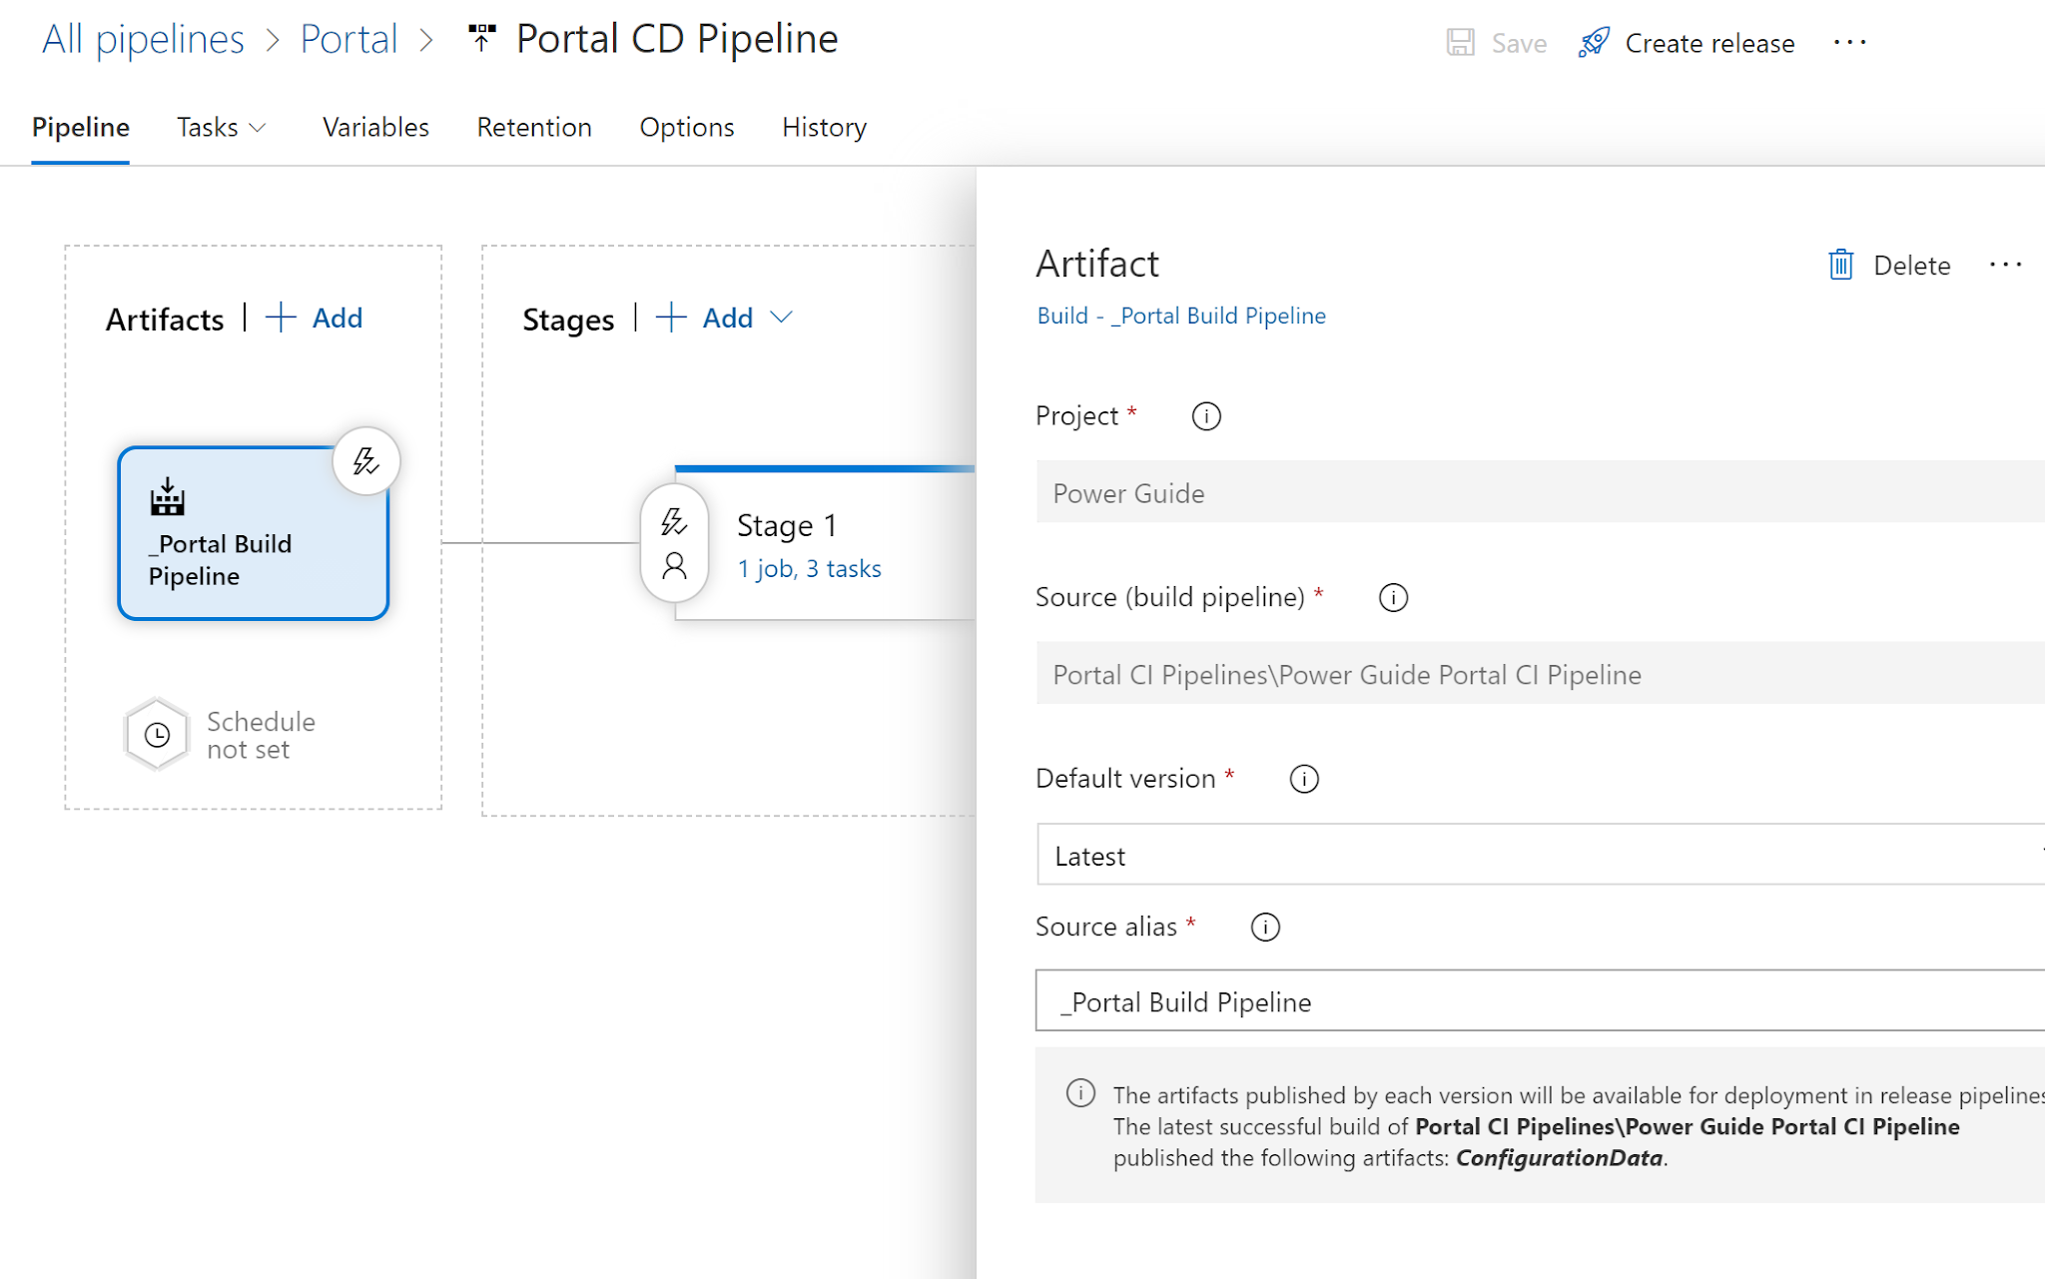Screen dimensions: 2045x1279
Task: Navigate to All pipelines breadcrumb
Action: click(143, 40)
